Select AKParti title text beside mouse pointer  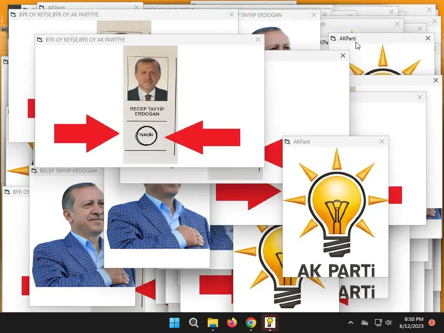pyautogui.click(x=348, y=39)
